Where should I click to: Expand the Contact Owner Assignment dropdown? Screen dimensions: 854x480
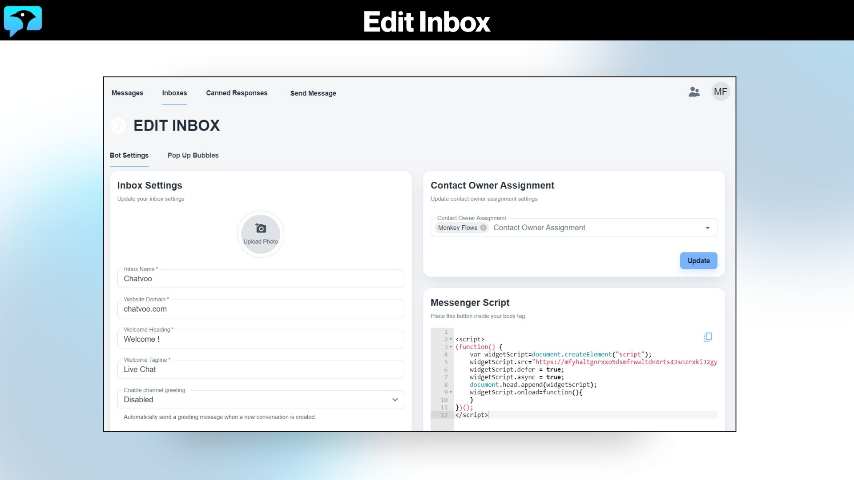tap(708, 228)
